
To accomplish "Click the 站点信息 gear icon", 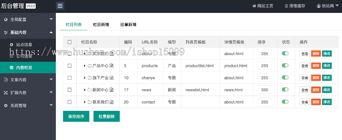I will [x=11, y=45].
